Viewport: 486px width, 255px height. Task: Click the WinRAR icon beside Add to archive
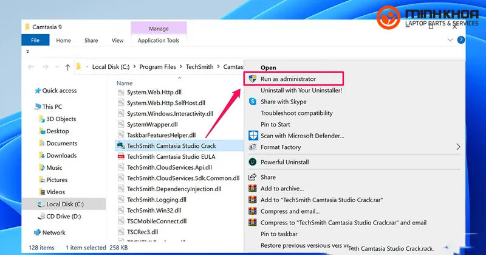point(253,189)
